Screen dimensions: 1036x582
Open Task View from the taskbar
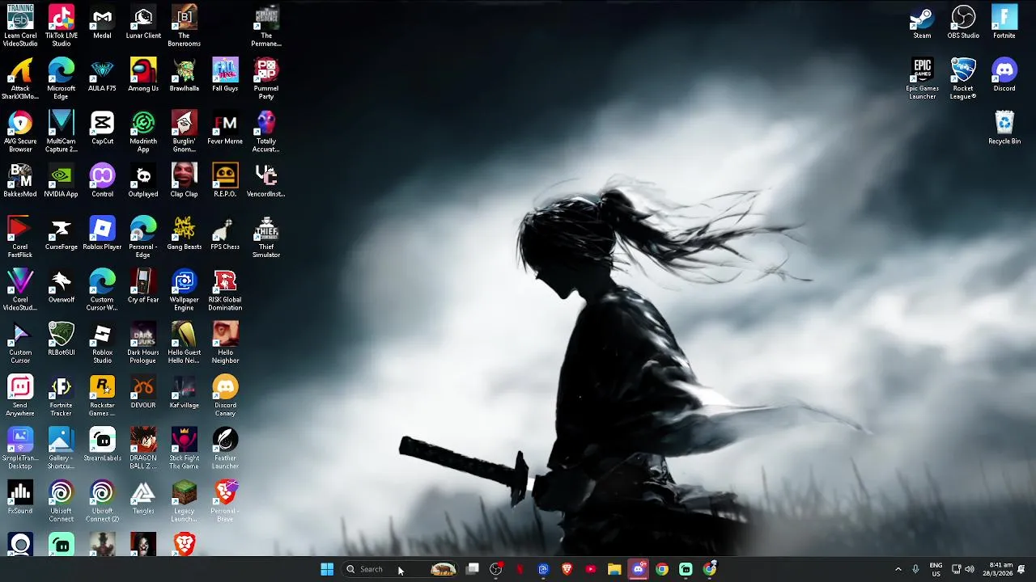click(473, 569)
